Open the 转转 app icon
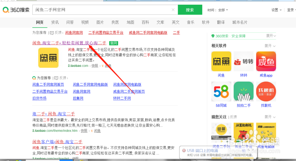The height and width of the screenshot is (161, 296). [244, 61]
